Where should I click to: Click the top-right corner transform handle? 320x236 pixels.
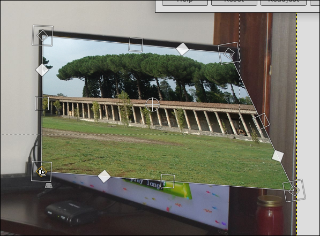[229, 53]
